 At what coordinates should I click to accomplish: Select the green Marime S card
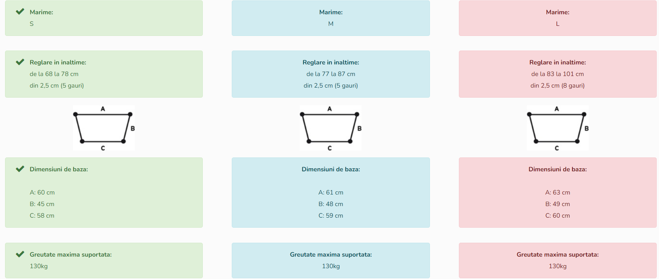pyautogui.click(x=104, y=18)
